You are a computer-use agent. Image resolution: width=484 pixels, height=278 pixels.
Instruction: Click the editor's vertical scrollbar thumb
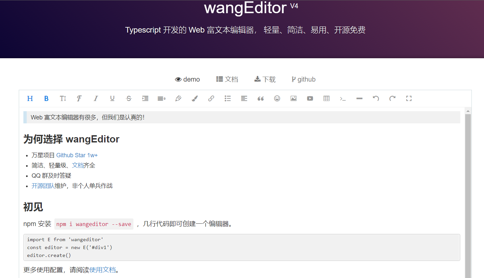tap(468, 196)
